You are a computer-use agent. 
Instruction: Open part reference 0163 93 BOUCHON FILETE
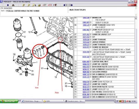[86, 67]
